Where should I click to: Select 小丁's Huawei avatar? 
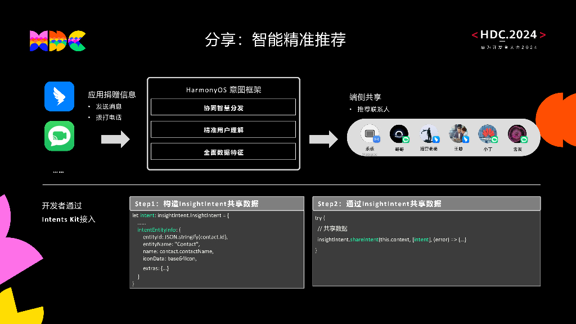486,134
